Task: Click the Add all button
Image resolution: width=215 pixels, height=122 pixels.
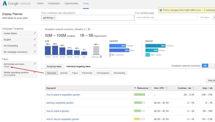Action: tap(211, 80)
